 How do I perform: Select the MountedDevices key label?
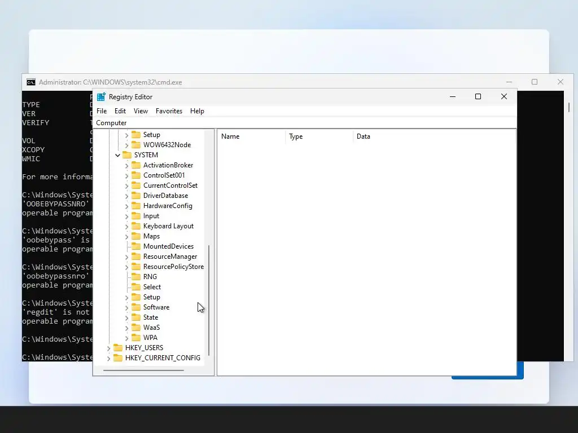click(168, 246)
